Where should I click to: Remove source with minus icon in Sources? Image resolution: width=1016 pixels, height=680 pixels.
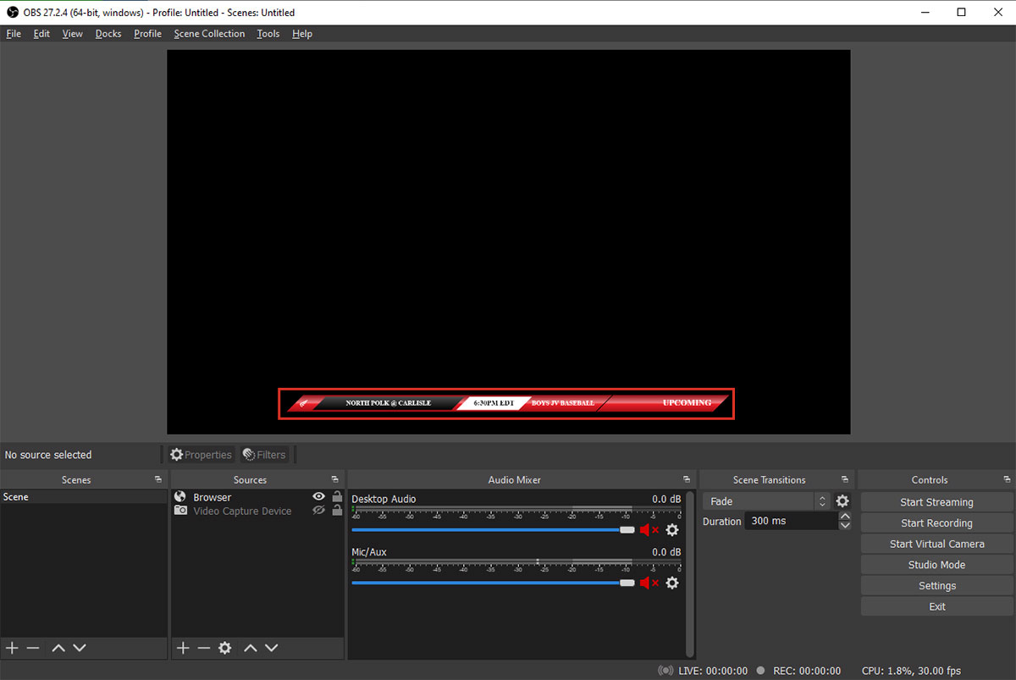pyautogui.click(x=203, y=648)
